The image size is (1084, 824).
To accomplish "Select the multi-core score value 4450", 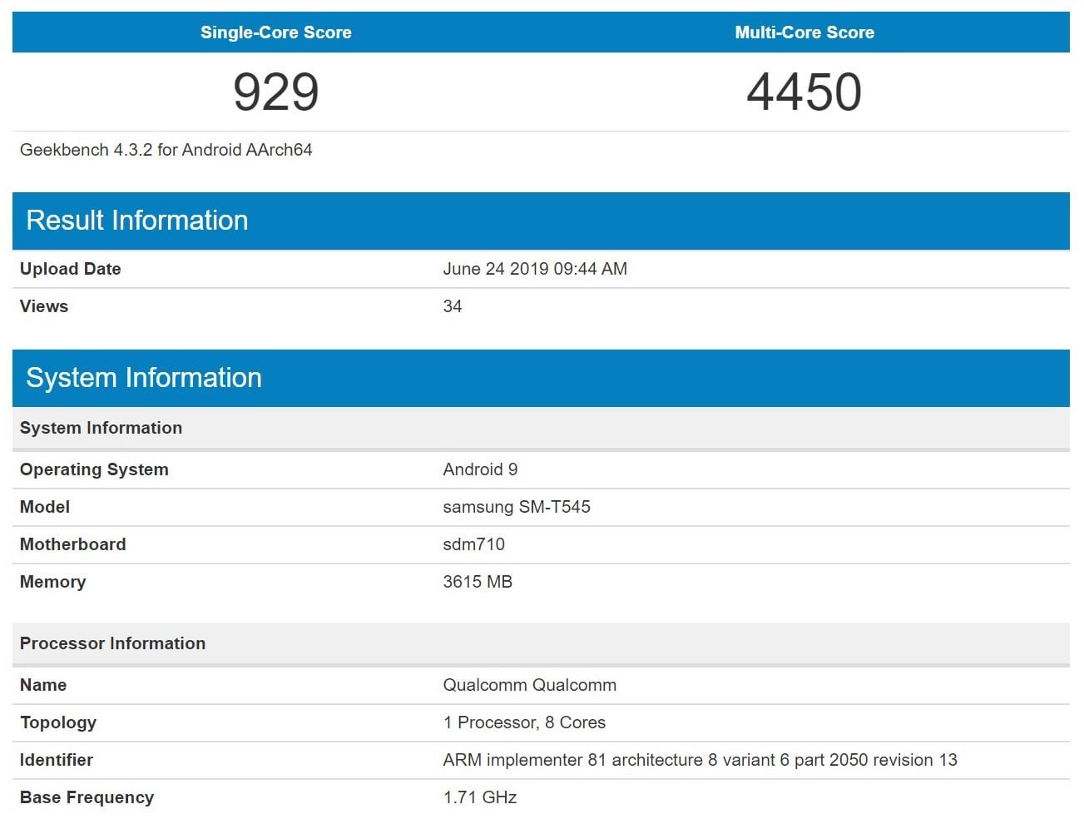I will click(x=804, y=92).
